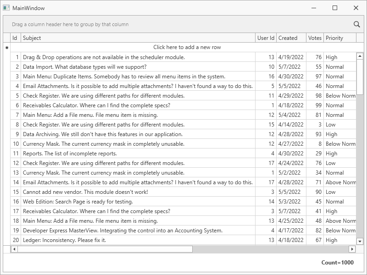Click horizontal scrollbar right arrow
The width and height of the screenshot is (367, 275).
352,249
